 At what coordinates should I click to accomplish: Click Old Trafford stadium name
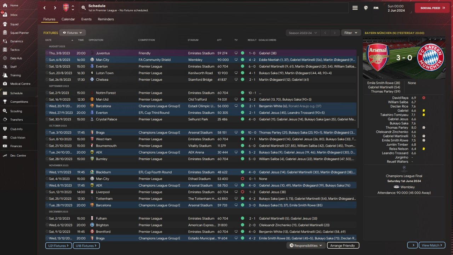(x=197, y=100)
